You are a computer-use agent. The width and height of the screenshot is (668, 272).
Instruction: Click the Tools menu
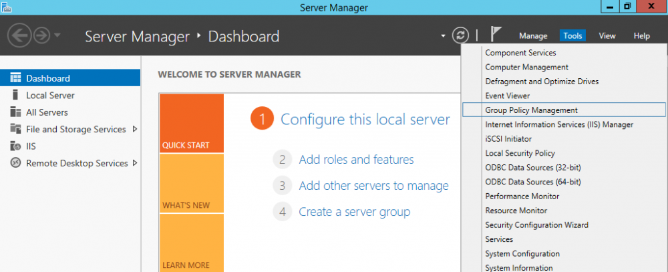pos(572,36)
